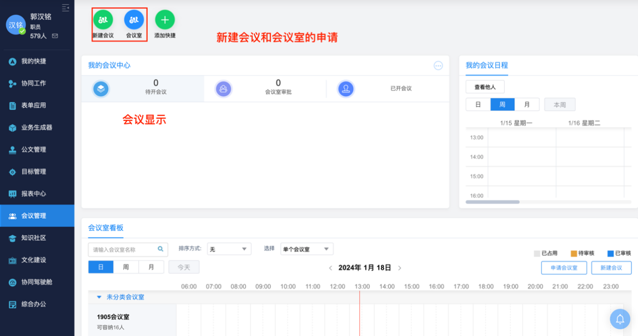Click the 添加快捷 plus icon
638x336 pixels.
coord(164,20)
